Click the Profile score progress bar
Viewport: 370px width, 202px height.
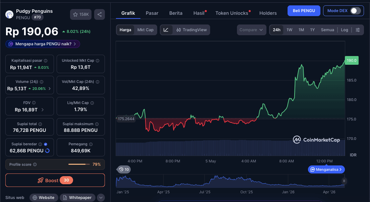[x=79, y=164]
